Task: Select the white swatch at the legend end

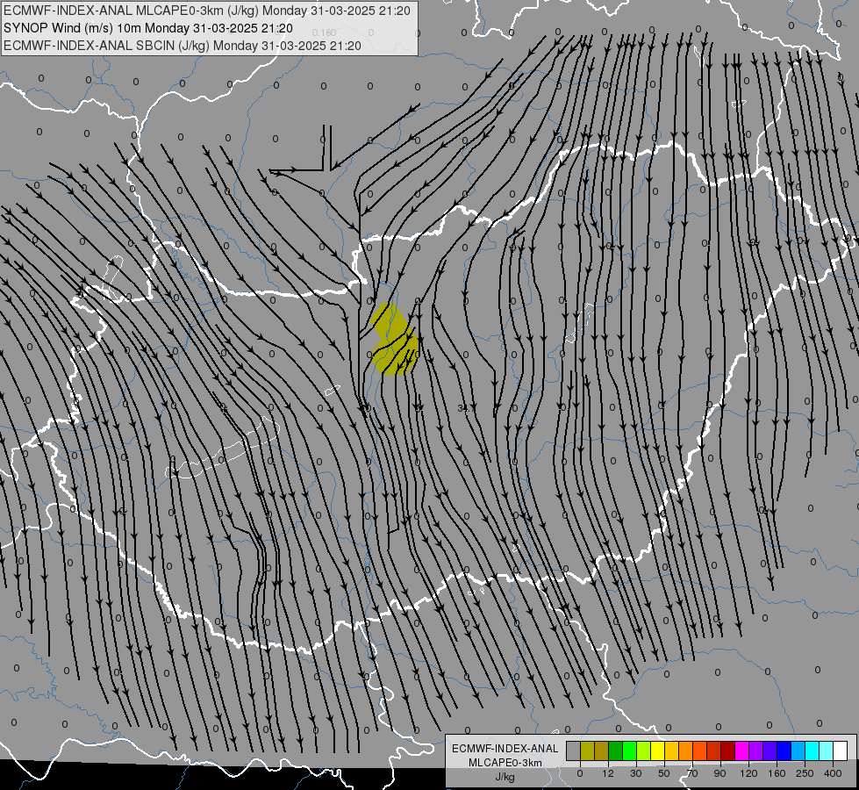Action: 841,751
